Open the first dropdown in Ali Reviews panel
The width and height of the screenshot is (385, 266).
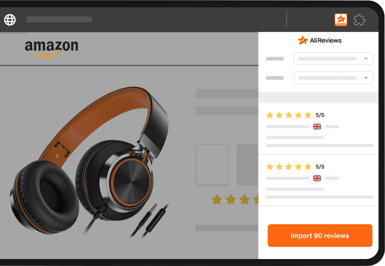click(333, 59)
